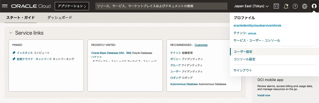Click the pin icon beside インスタンス

14,53
